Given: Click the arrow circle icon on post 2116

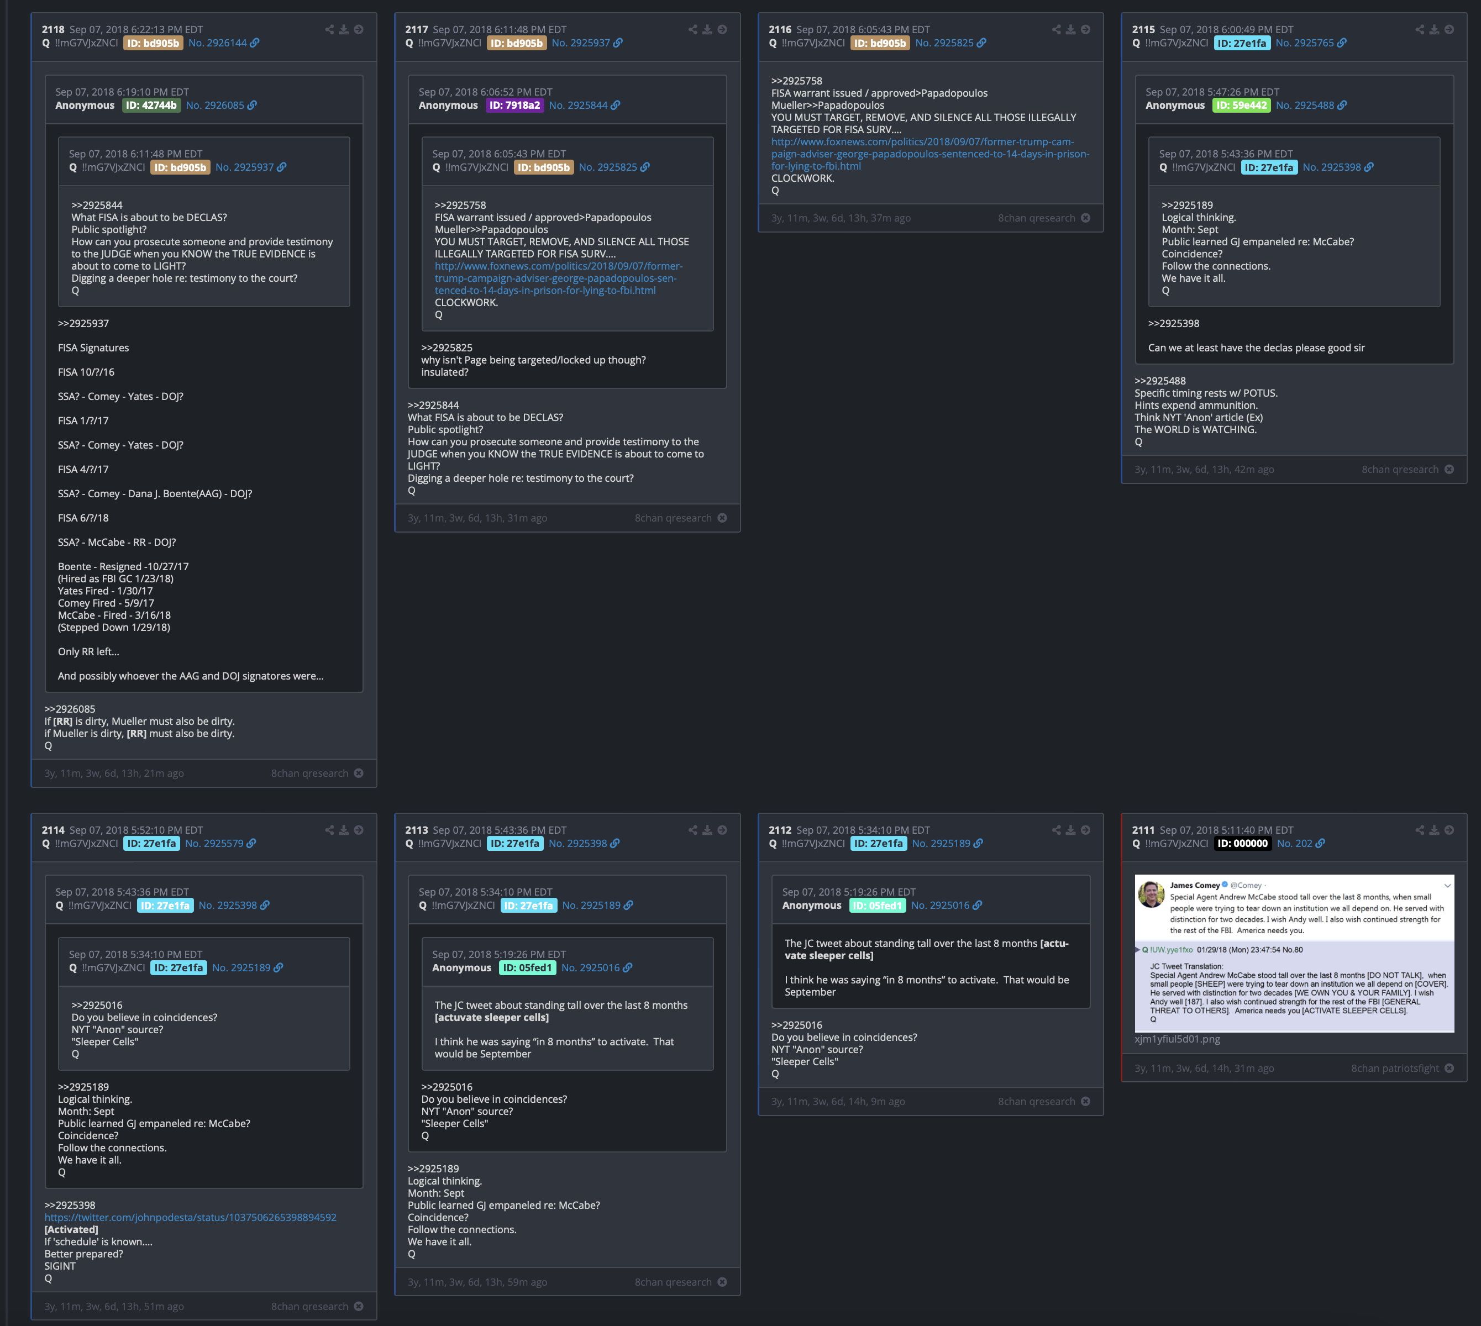Looking at the screenshot, I should [1085, 29].
